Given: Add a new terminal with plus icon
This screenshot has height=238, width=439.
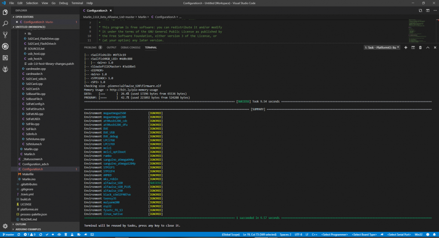Looking at the screenshot, I should coord(406,47).
